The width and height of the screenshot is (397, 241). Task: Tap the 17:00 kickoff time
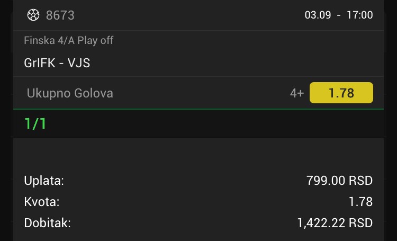point(360,15)
